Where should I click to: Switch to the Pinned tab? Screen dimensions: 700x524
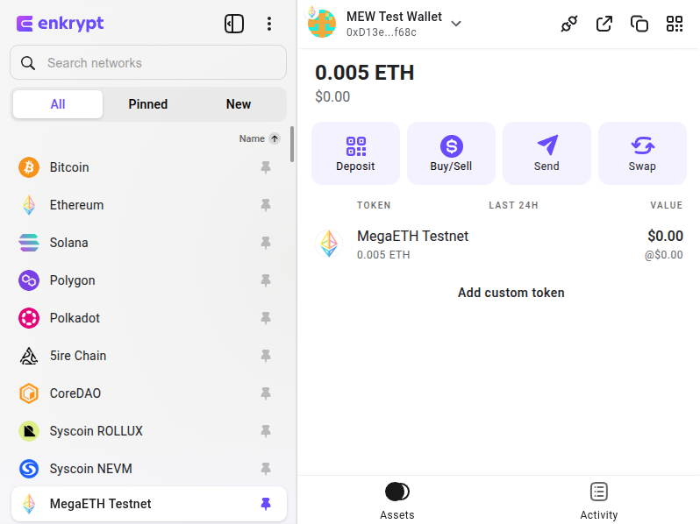pos(148,104)
